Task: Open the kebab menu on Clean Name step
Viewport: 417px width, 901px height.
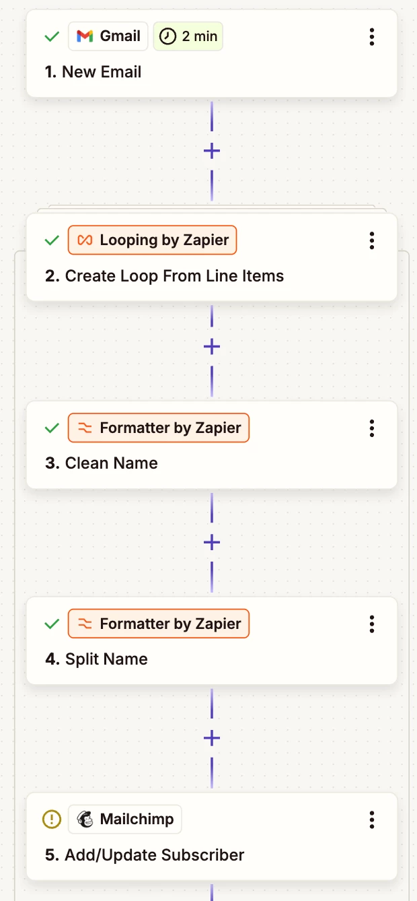Action: (371, 428)
